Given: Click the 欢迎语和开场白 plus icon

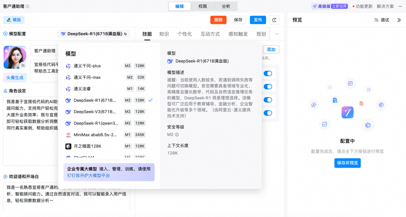Looking at the screenshot, I should (5, 177).
